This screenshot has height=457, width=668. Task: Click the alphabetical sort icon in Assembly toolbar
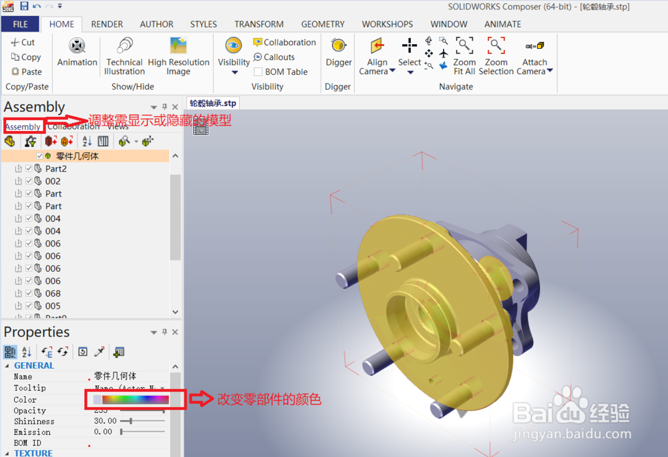(x=87, y=141)
